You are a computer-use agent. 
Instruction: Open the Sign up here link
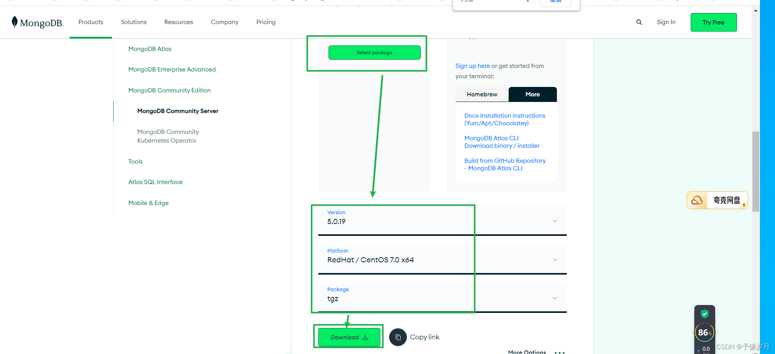point(473,66)
